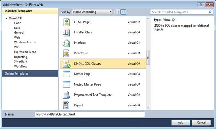The height and width of the screenshot is (129, 216).
Task: Click the Name input field
Action: point(90,114)
